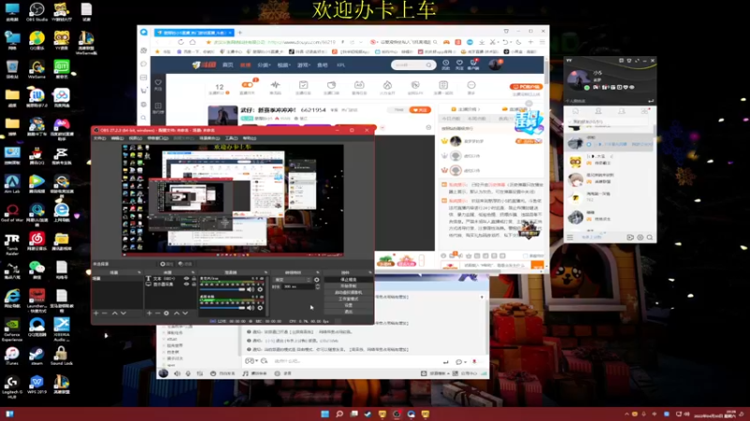Image resolution: width=750 pixels, height=421 pixels.
Task: Expand the Douyu Categories nav dropdown
Action: [x=264, y=65]
